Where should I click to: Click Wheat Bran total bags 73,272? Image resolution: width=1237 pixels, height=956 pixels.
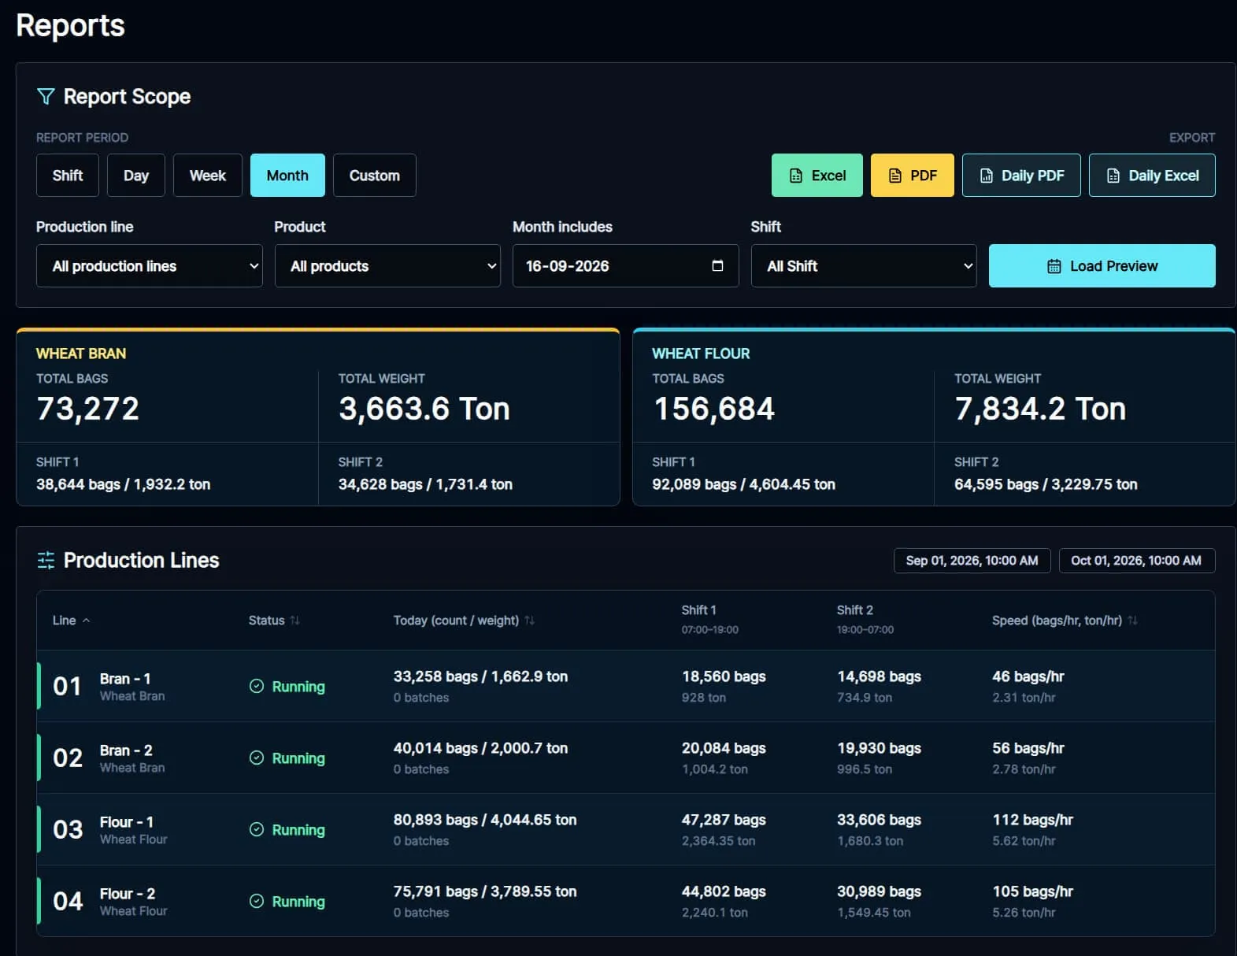coord(88,408)
